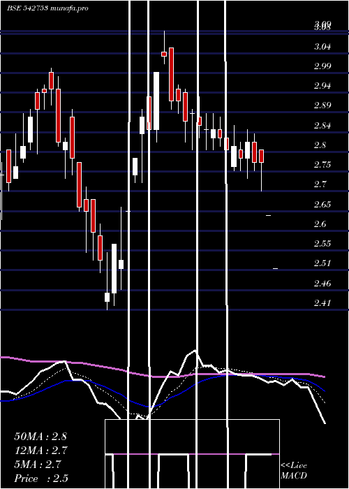Select the 2.55 price level label

(x=322, y=244)
